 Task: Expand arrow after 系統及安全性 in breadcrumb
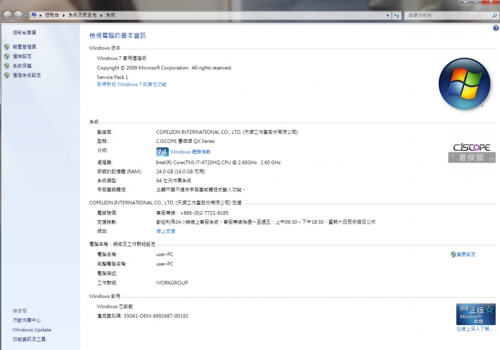[x=101, y=15]
